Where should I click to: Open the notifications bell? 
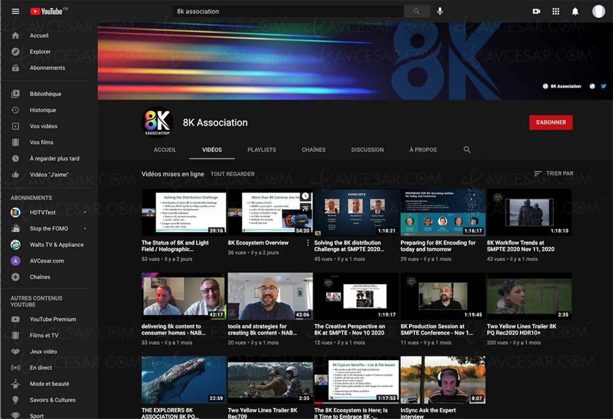click(x=575, y=11)
